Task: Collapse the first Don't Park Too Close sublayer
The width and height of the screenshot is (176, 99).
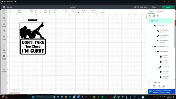Action: pos(152,26)
